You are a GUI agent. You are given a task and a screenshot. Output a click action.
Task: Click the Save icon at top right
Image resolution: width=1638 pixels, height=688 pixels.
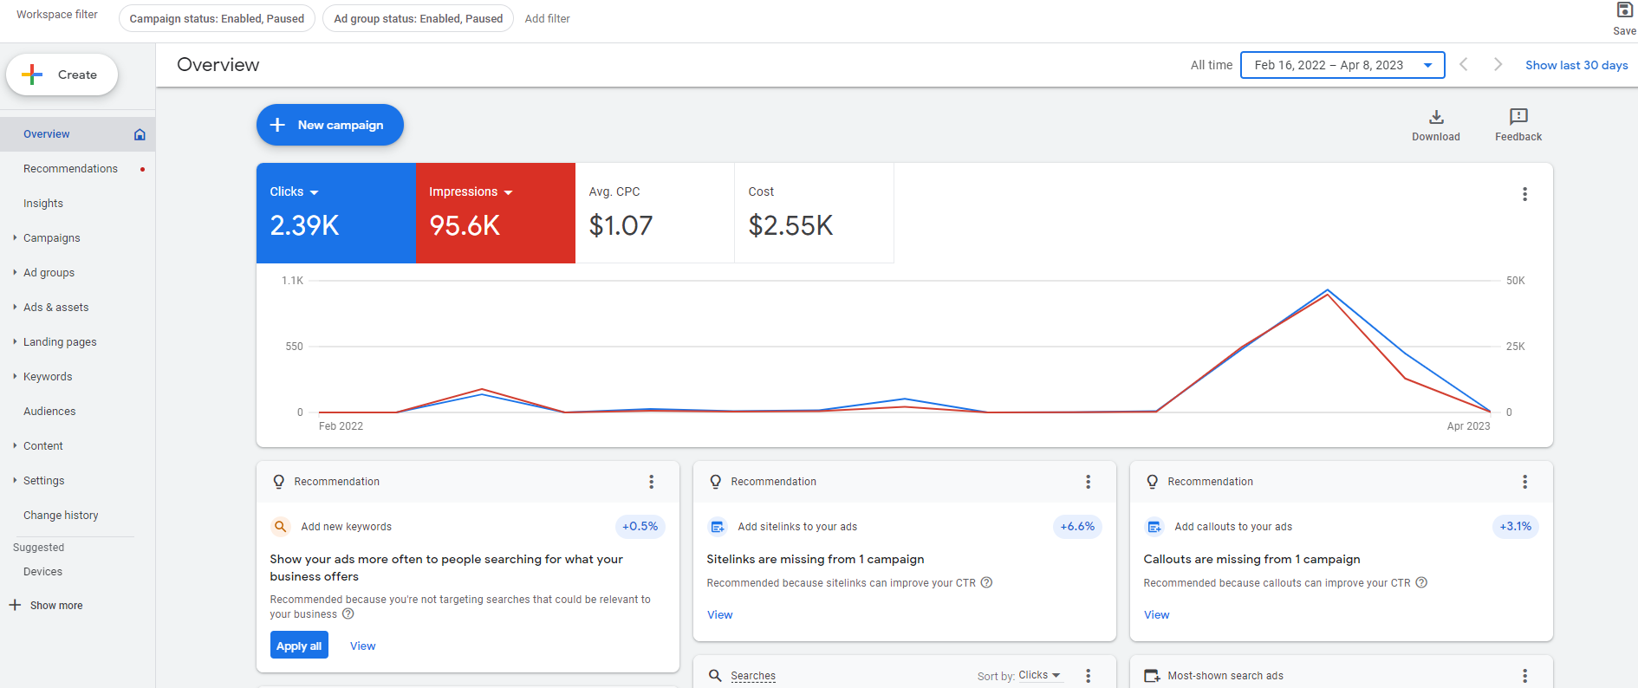click(x=1624, y=10)
